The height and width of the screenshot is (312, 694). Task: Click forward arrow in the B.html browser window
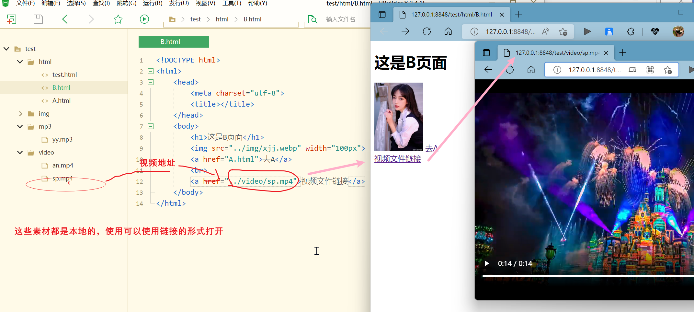tap(405, 31)
